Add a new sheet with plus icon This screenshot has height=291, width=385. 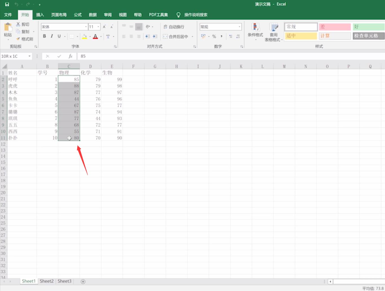click(83, 281)
